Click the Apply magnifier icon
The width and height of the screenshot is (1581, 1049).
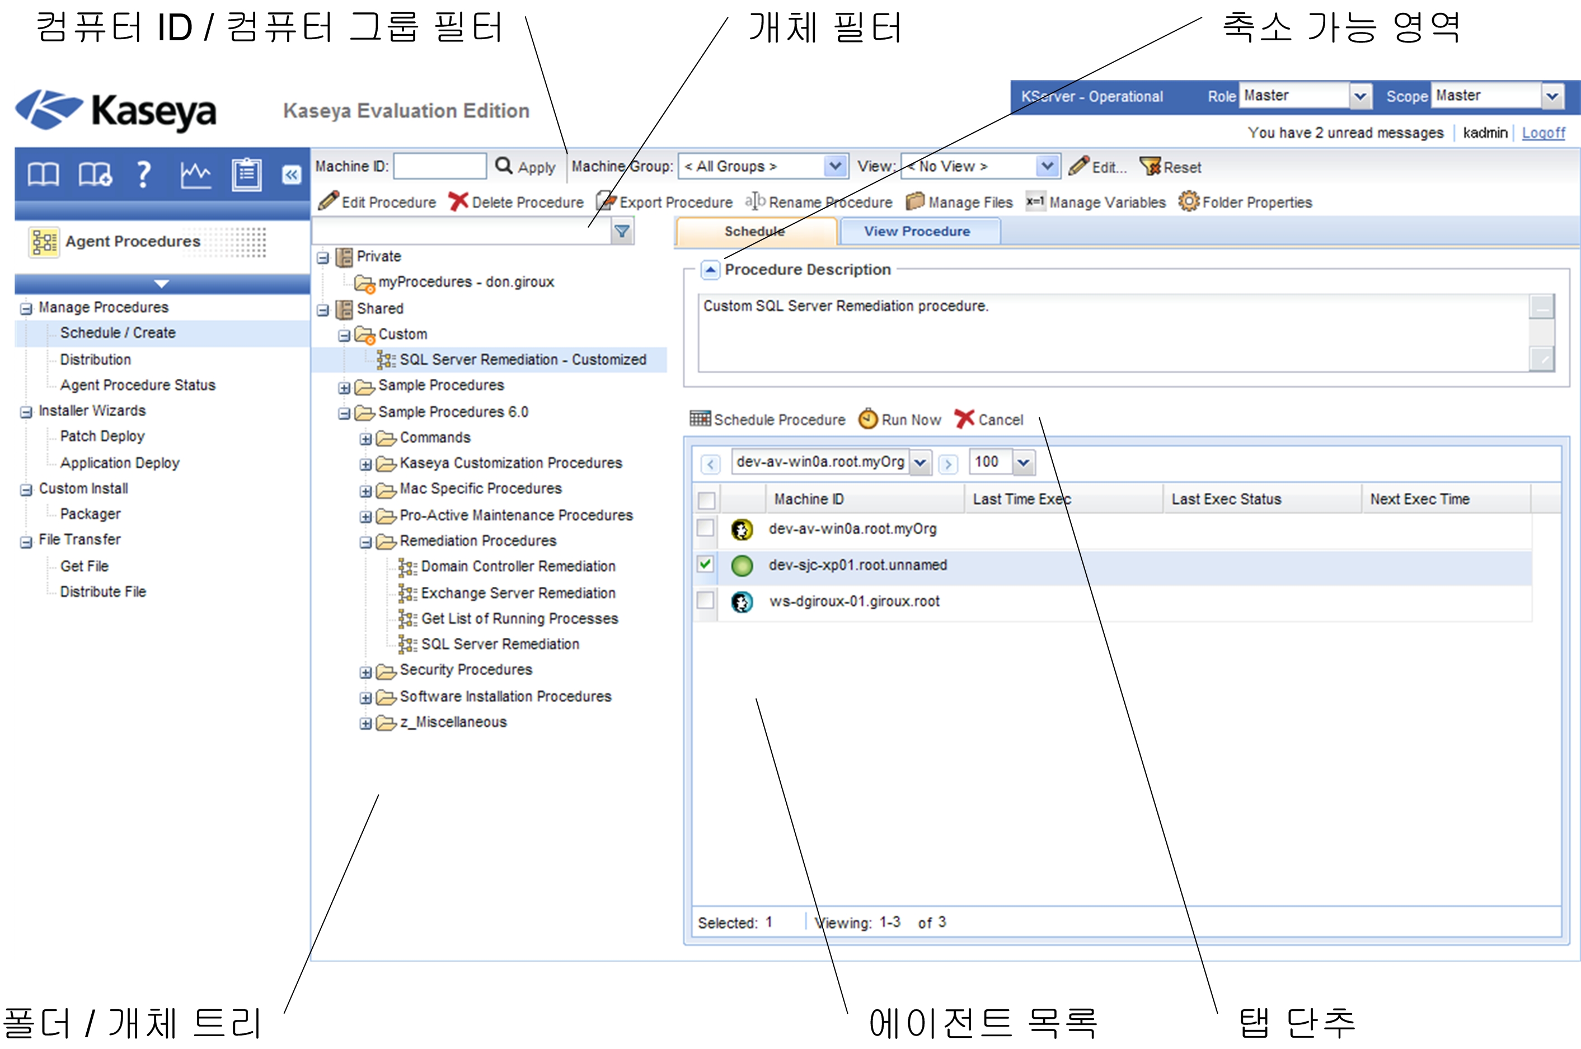pyautogui.click(x=503, y=165)
